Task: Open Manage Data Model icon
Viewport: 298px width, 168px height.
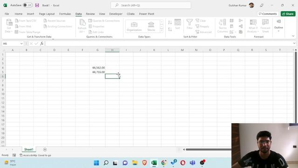Action: click(x=241, y=32)
